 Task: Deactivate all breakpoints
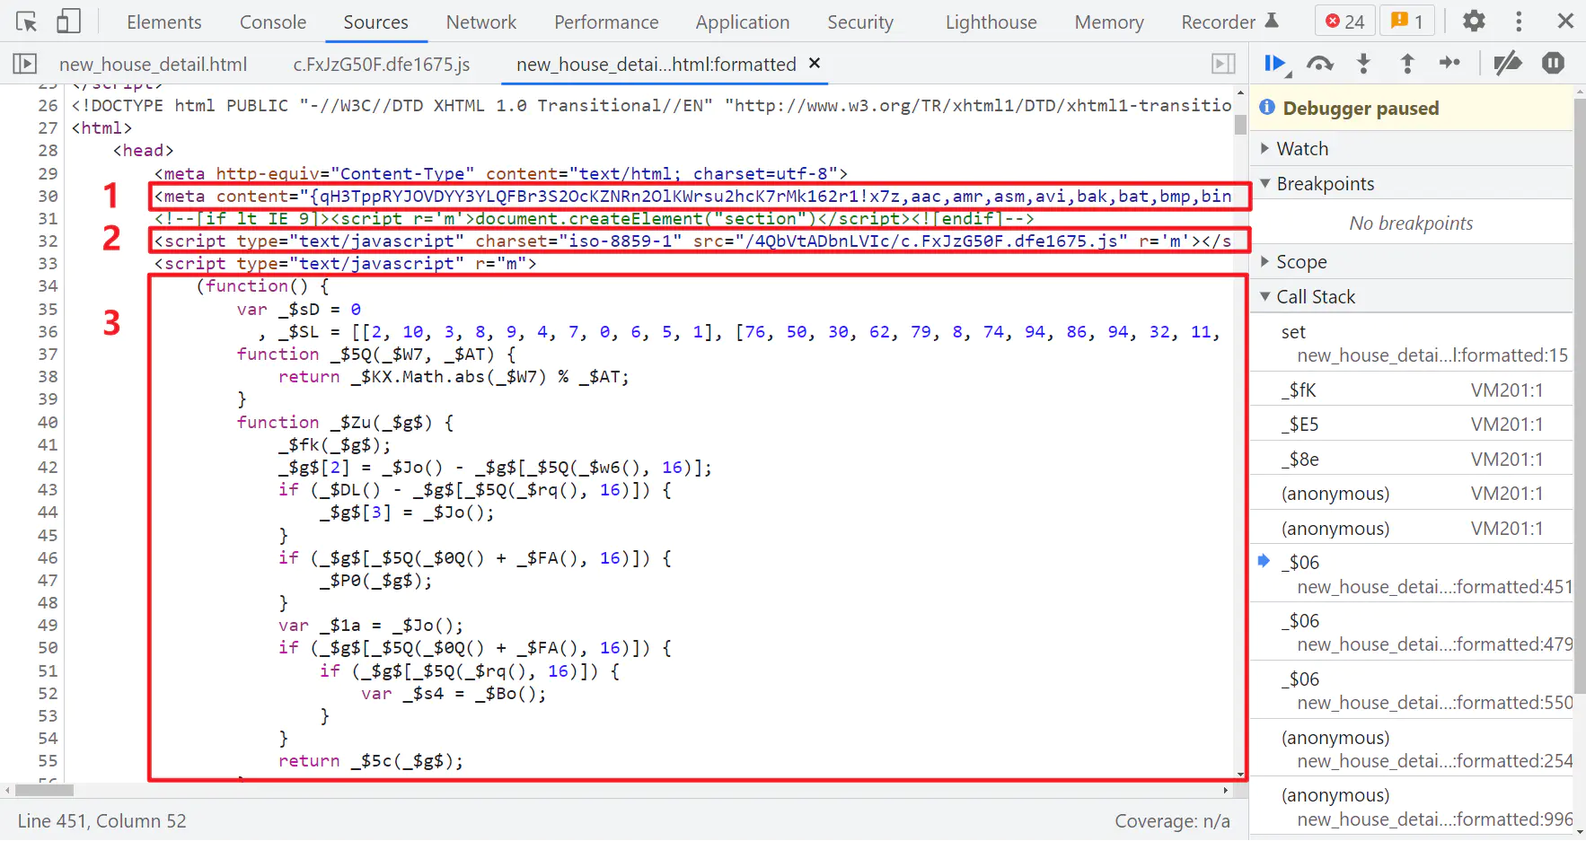pyautogui.click(x=1507, y=64)
